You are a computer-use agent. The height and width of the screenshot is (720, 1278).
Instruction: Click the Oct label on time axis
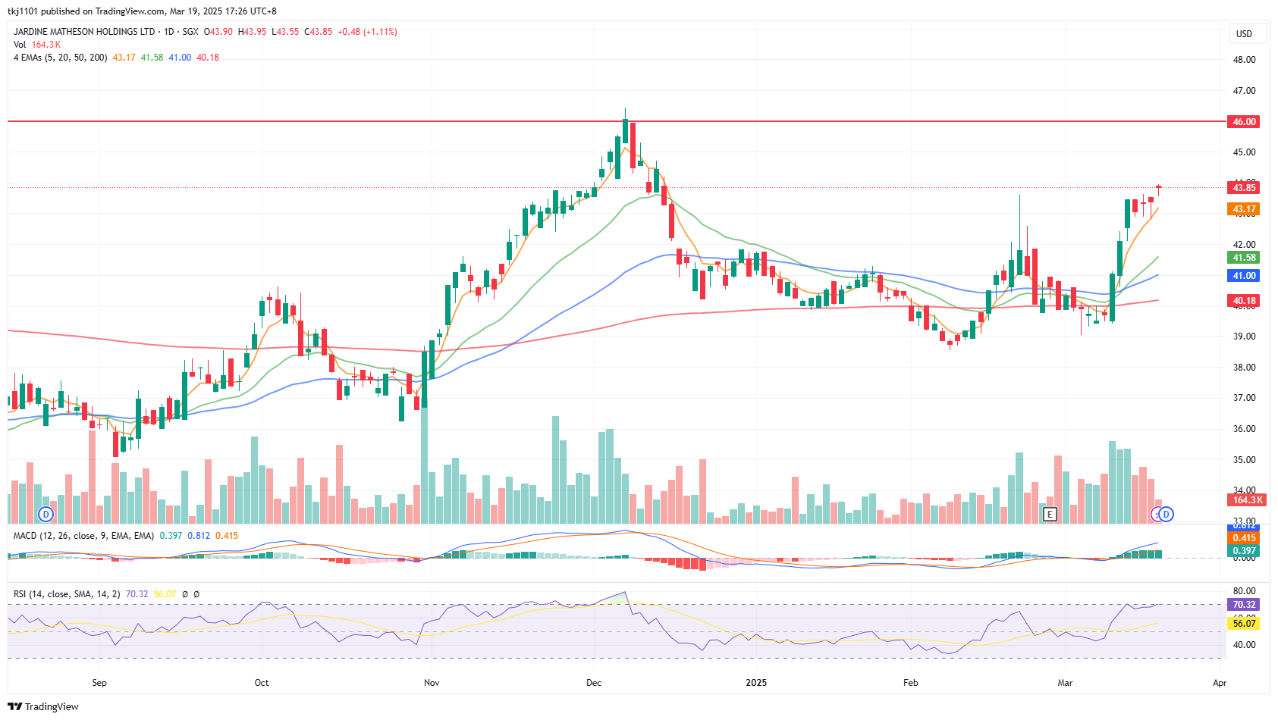[x=262, y=683]
